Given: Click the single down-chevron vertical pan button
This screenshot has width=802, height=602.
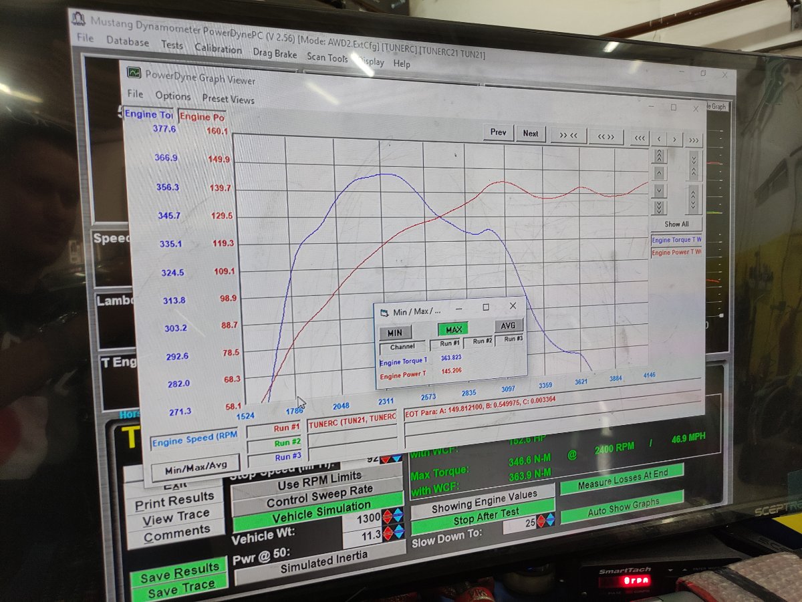Looking at the screenshot, I should click(659, 190).
